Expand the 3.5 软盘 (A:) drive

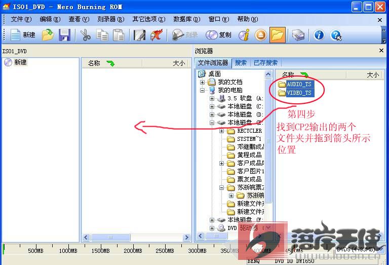[212, 98]
